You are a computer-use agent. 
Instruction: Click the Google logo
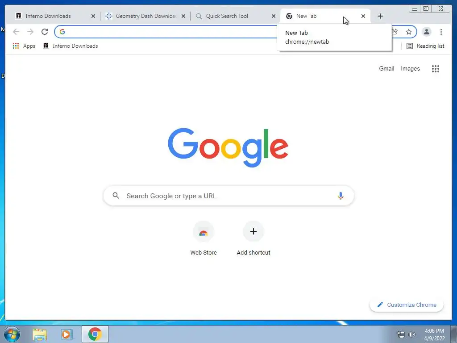coord(228,147)
